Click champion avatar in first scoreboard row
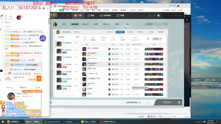 click(x=84, y=49)
